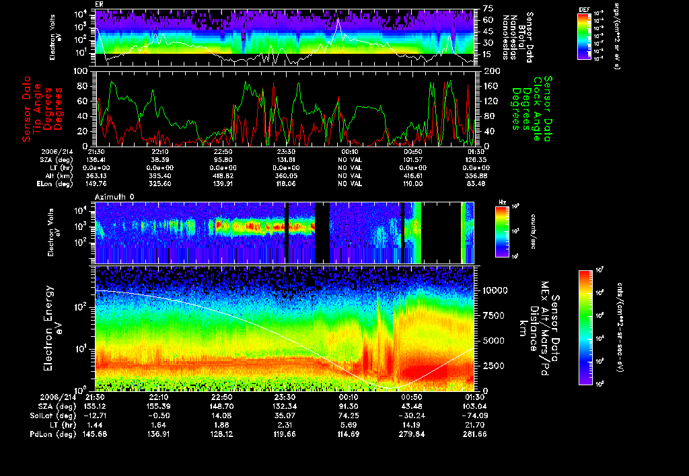Select the 'ER' panel title
Screen dimensions: 689x476
[x=100, y=5]
